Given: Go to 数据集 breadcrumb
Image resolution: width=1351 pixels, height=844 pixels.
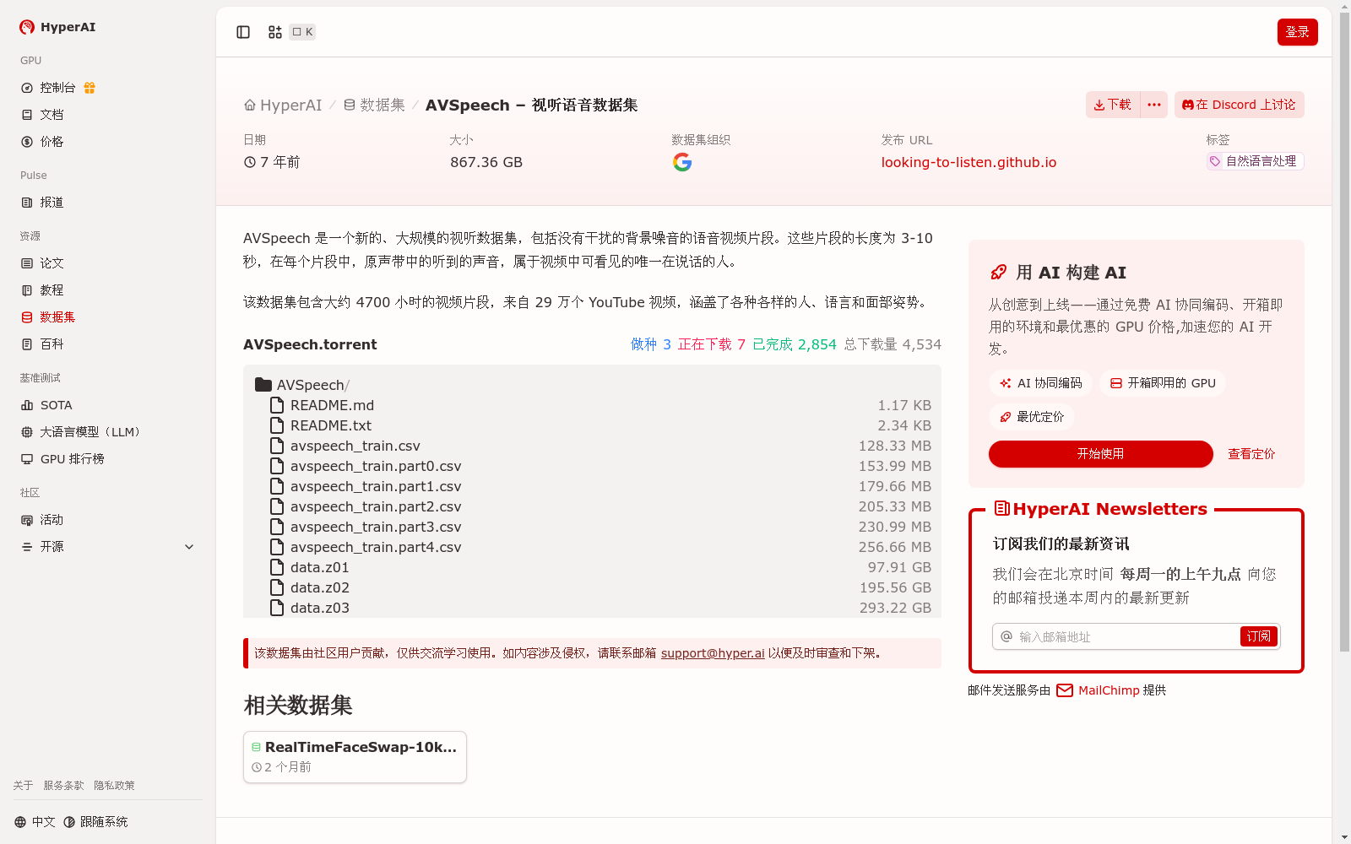Looking at the screenshot, I should coord(374,105).
